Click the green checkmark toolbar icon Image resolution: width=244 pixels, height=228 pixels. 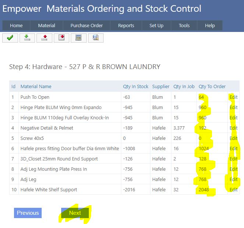point(10,38)
